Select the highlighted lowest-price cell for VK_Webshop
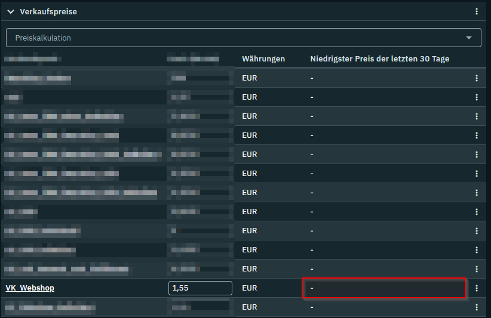This screenshot has height=318, width=491. pos(384,288)
